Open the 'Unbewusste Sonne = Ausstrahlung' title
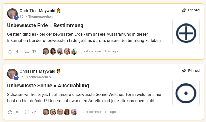 pos(48,86)
